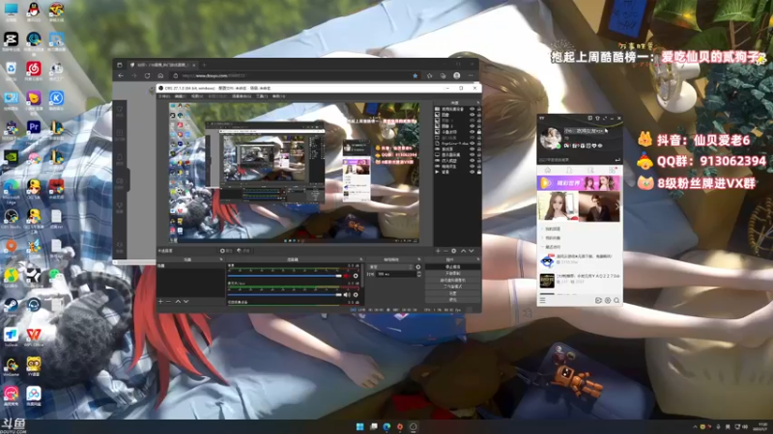Open WPS Office desktop icon
The height and width of the screenshot is (434, 773).
pyautogui.click(x=34, y=335)
